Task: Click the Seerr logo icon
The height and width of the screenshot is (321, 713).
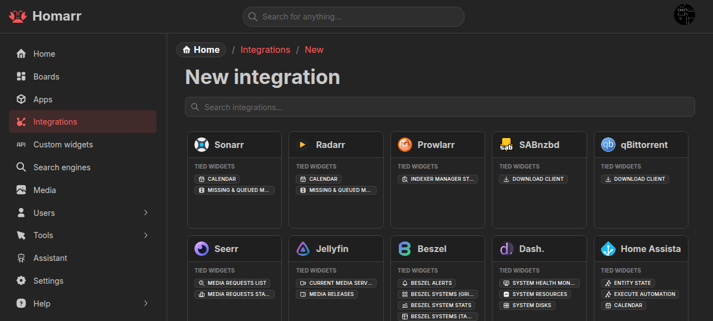Action: point(202,249)
